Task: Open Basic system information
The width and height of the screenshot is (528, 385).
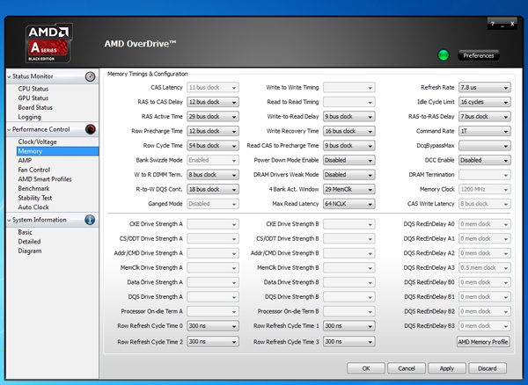Action: (x=25, y=232)
